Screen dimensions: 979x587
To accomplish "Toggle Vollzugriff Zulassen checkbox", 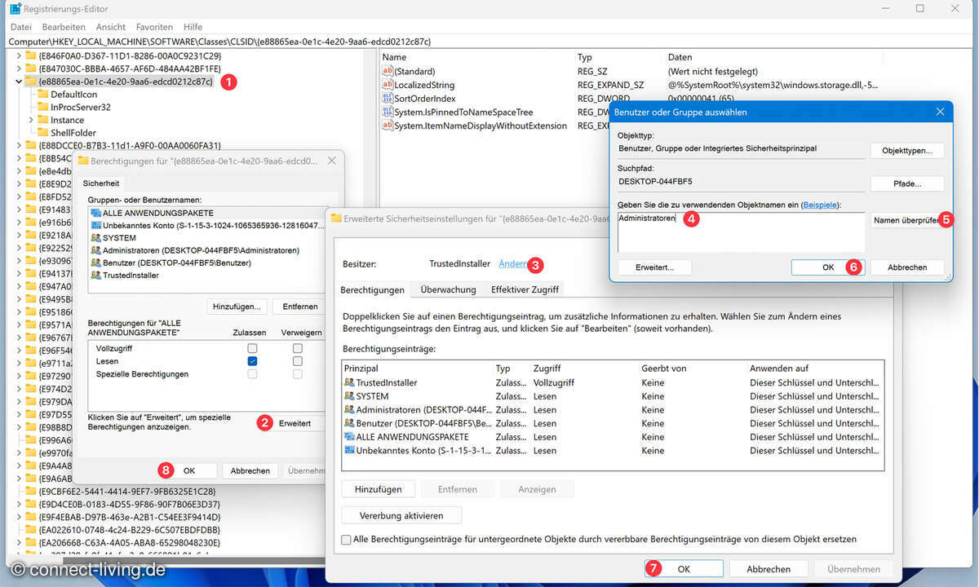I will [253, 348].
